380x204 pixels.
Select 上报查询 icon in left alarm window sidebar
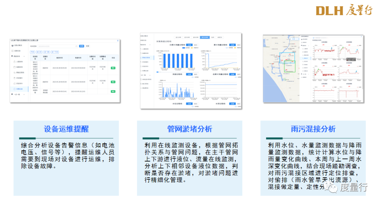point(14,62)
